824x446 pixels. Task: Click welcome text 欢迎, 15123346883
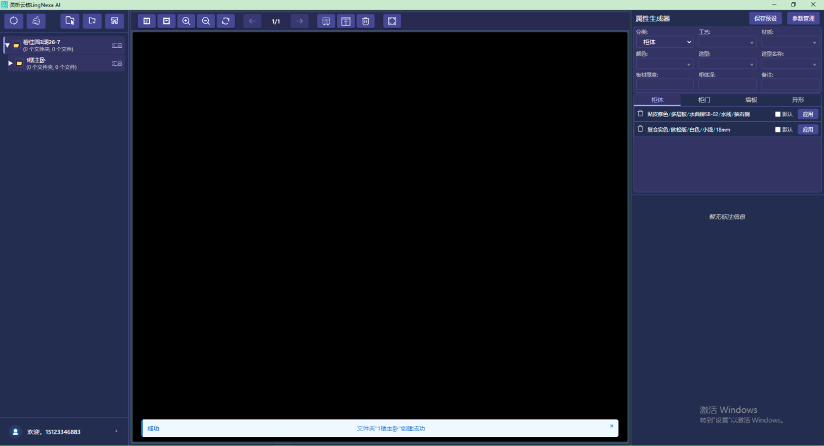pos(54,432)
